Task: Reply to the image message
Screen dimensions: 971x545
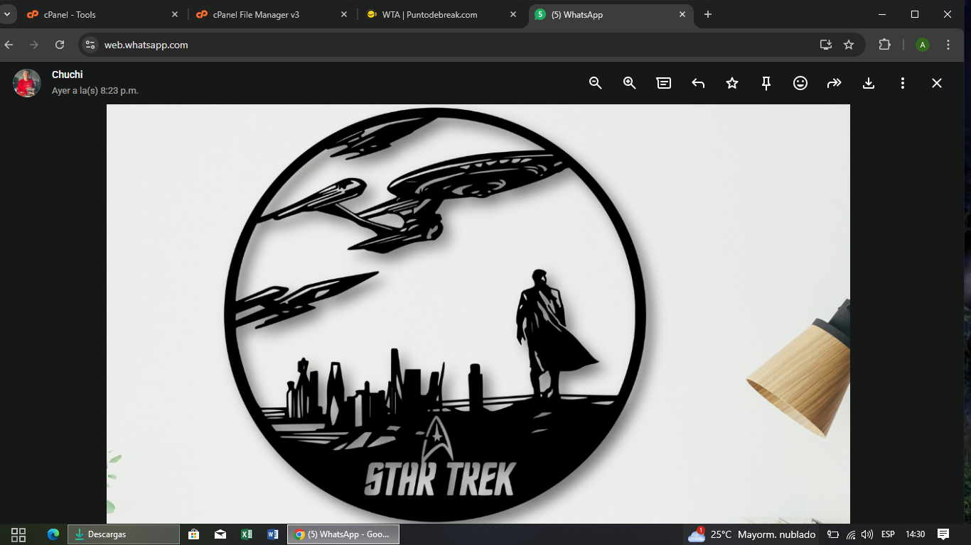Action: coord(698,83)
